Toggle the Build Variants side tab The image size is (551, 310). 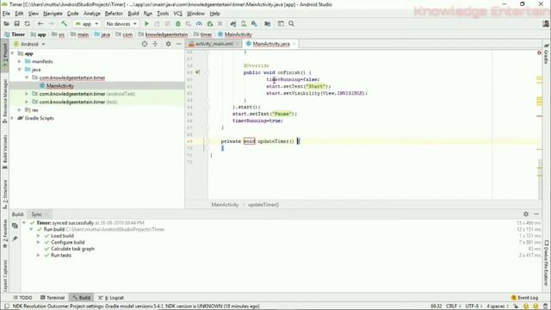[x=5, y=152]
